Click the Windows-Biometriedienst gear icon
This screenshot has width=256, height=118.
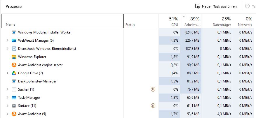click(14, 49)
